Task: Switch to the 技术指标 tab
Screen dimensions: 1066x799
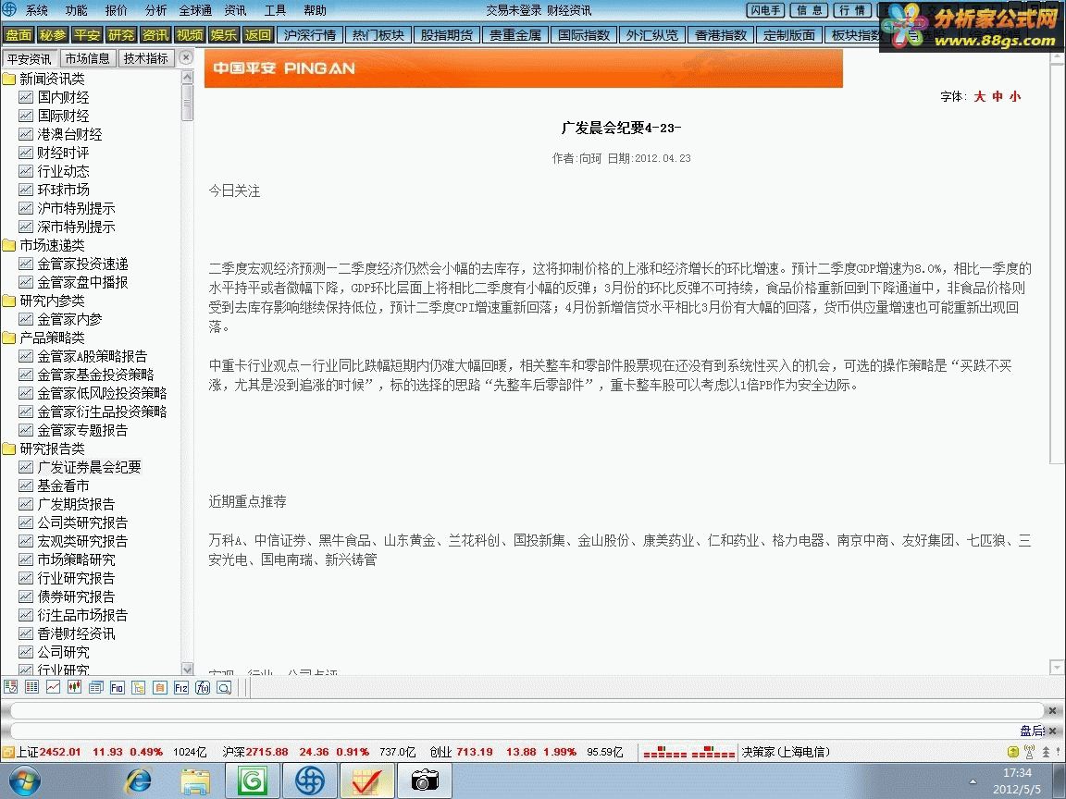Action: (x=145, y=58)
